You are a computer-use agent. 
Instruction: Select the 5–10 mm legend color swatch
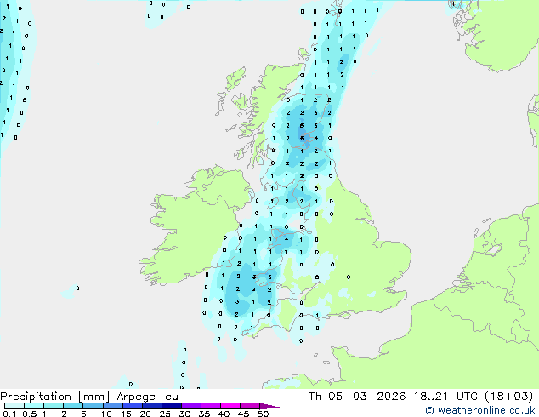tap(93, 406)
